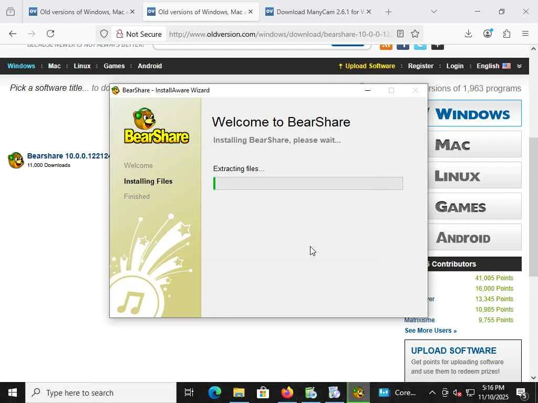Open the Android menu in site navbar
Viewport: 538px width, 403px height.
tap(150, 66)
